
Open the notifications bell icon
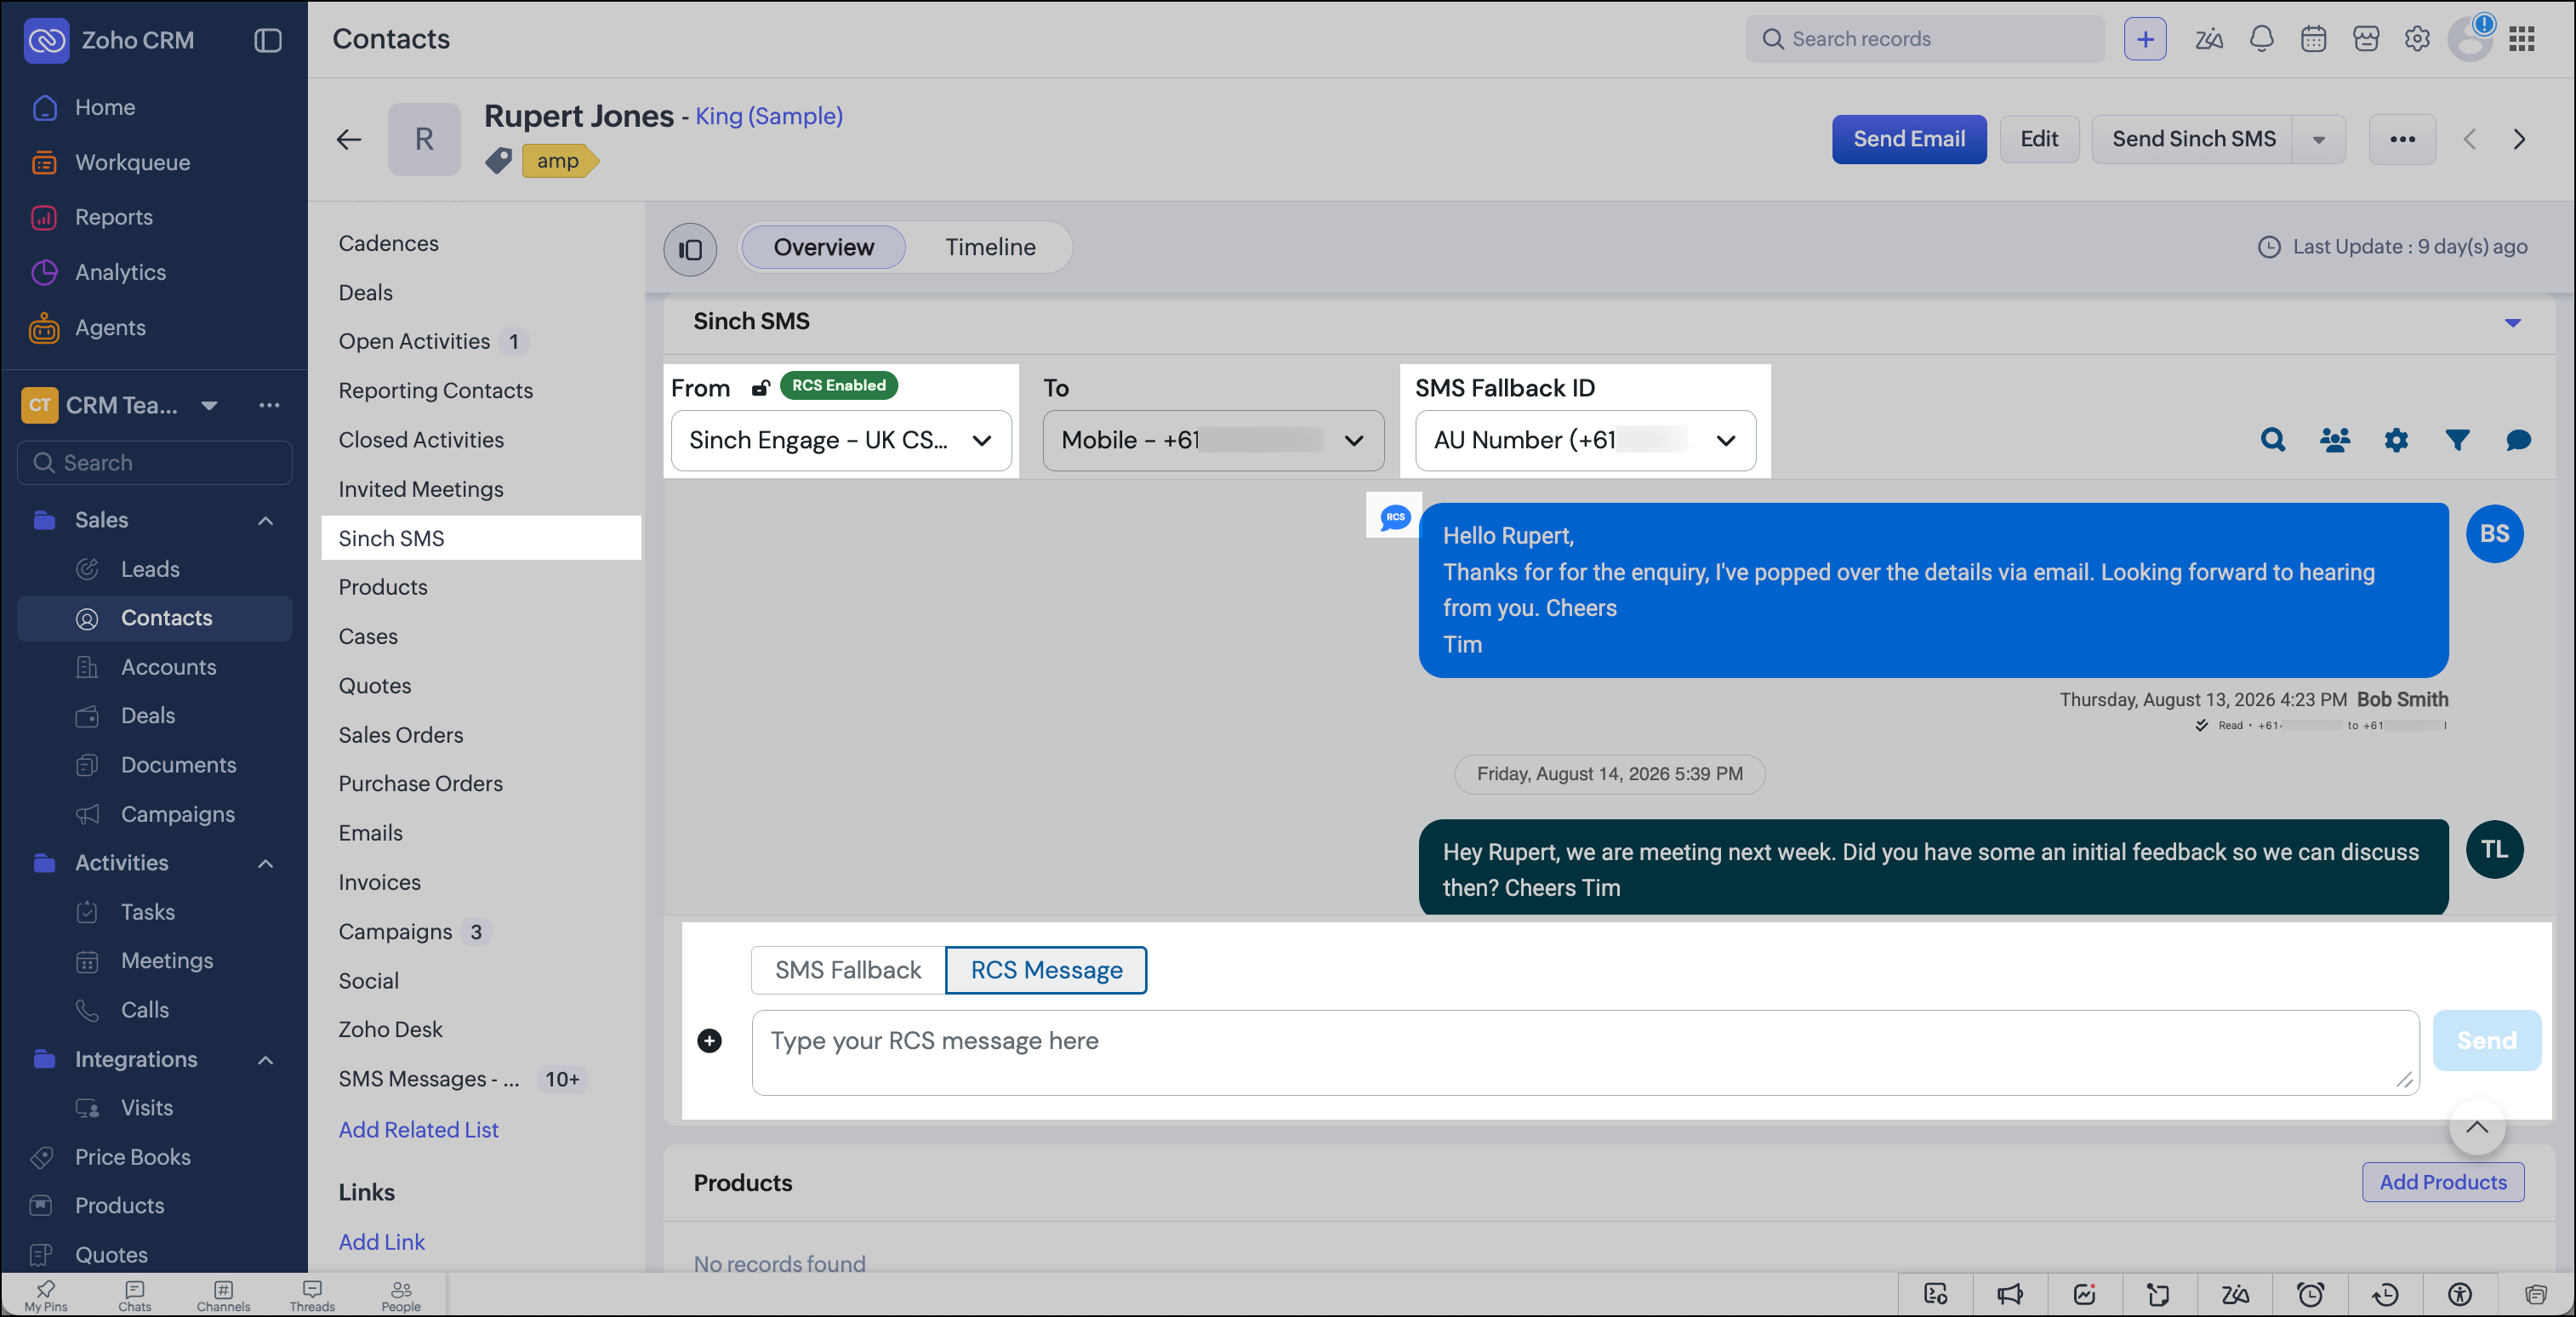tap(2262, 39)
